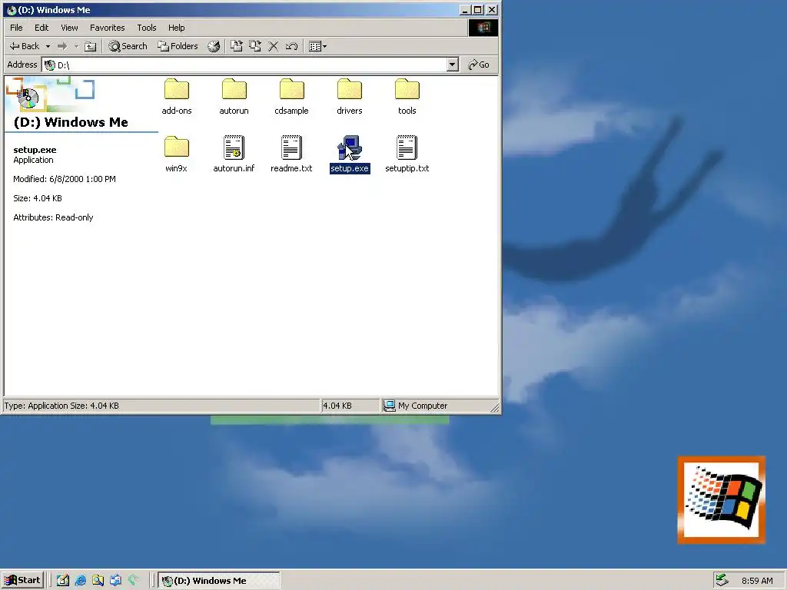Click into the Address field showing D:\
Image resolution: width=787 pixels, height=590 pixels.
(x=244, y=65)
